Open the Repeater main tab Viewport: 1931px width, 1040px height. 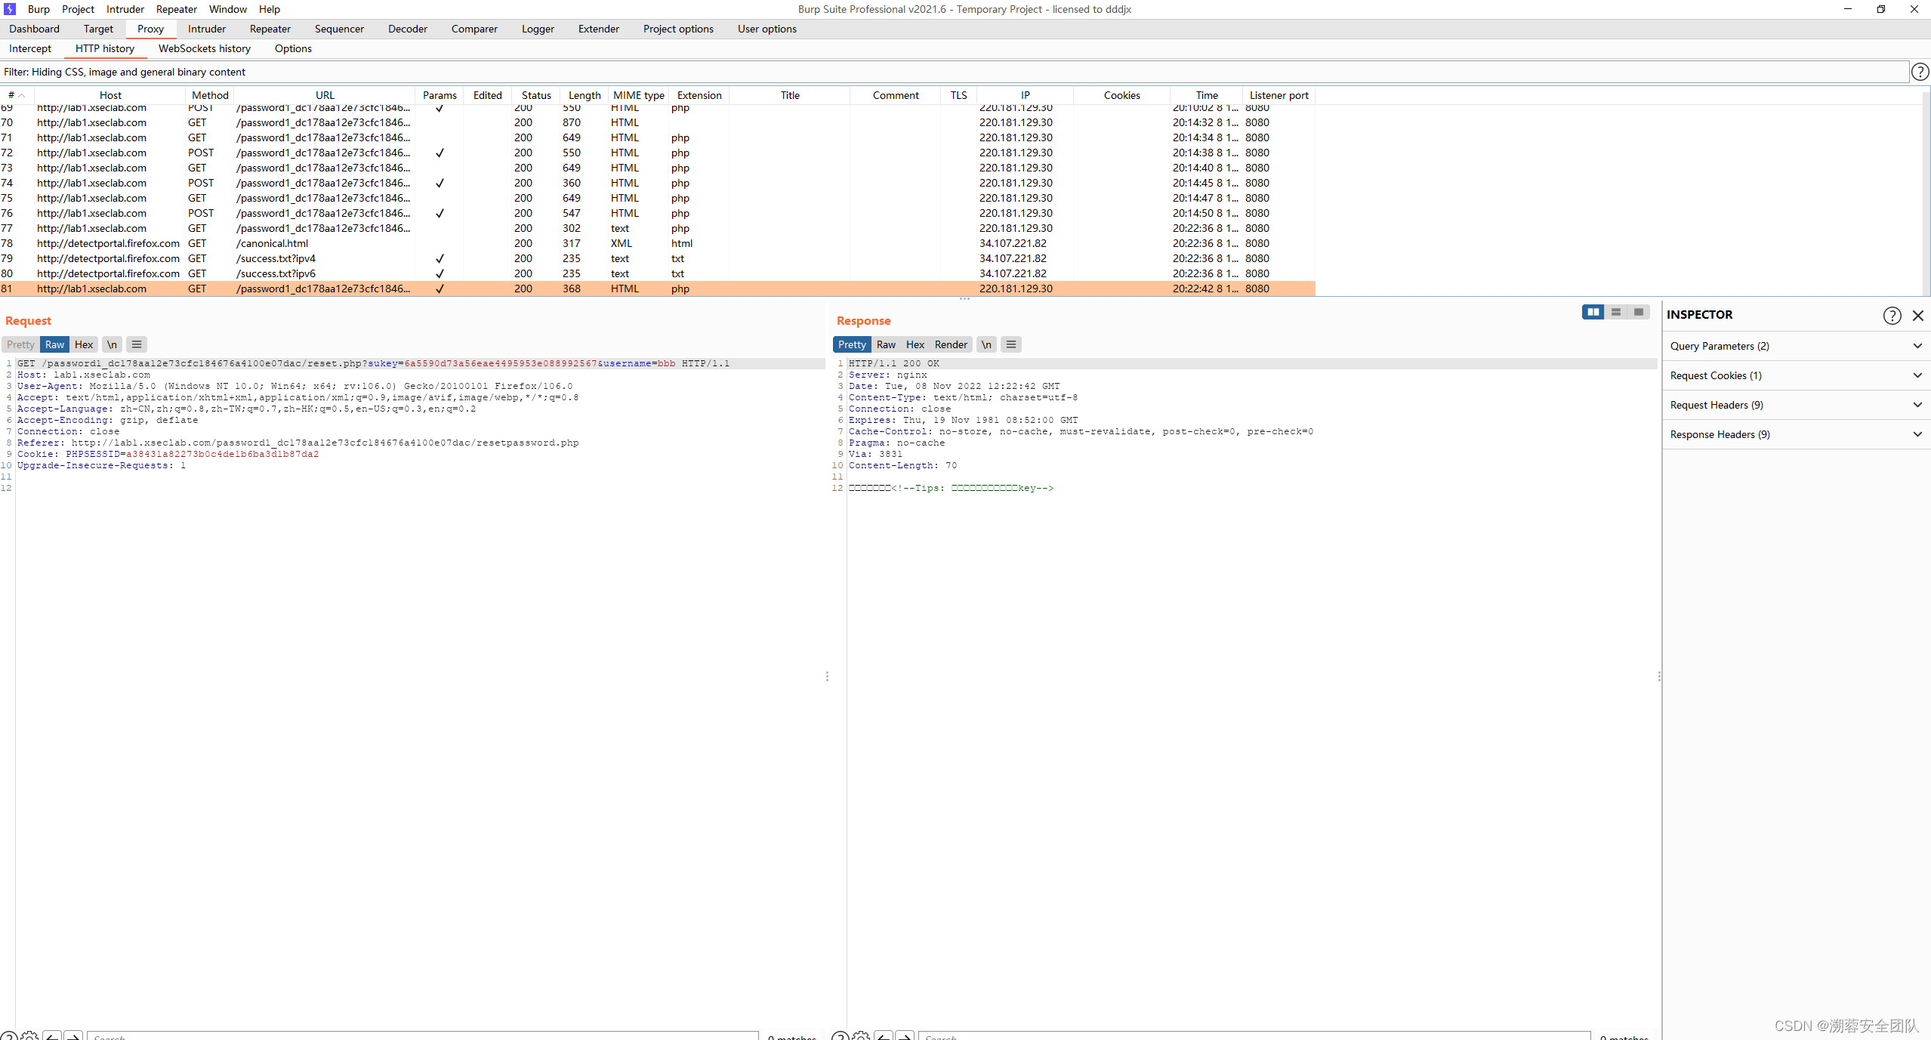click(x=270, y=29)
